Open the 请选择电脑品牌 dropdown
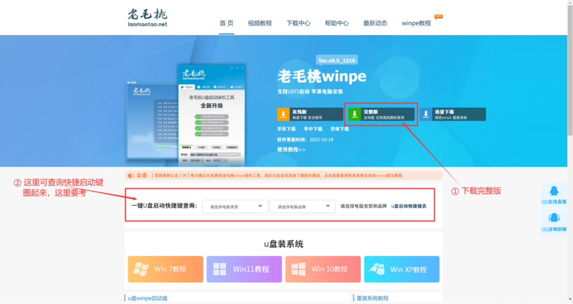 pos(303,207)
